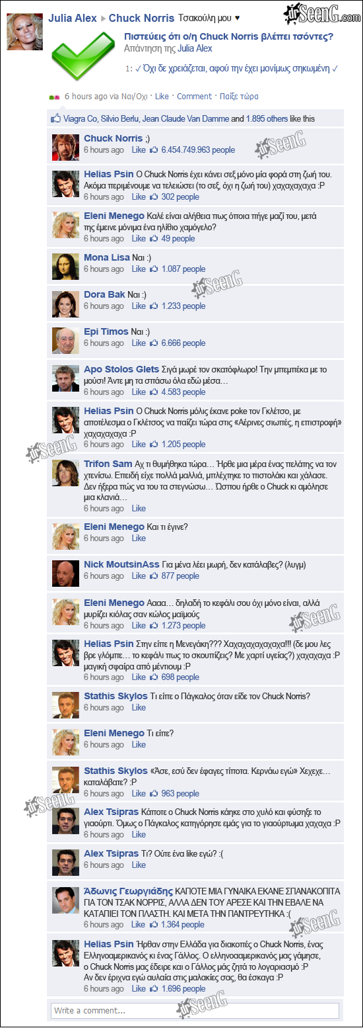The width and height of the screenshot is (363, 1028).
Task: Click the Comment link under the post
Action: (x=195, y=97)
